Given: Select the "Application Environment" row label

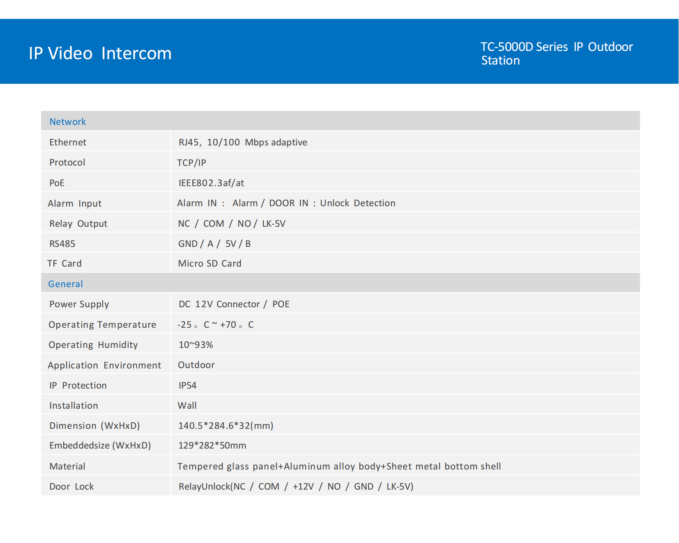Looking at the screenshot, I should point(104,365).
